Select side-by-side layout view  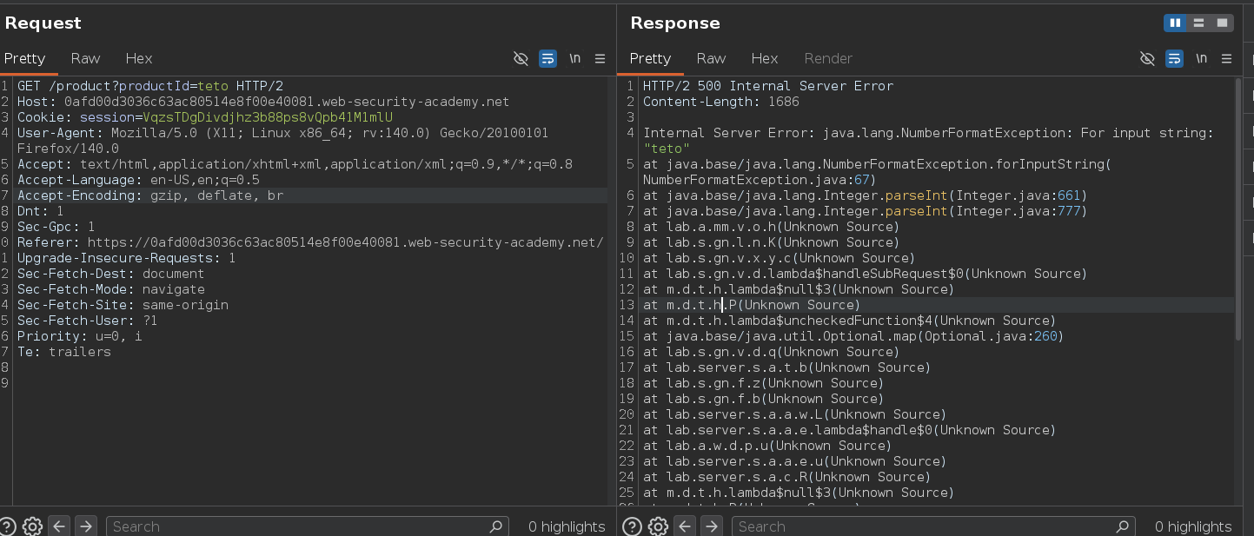click(x=1176, y=23)
